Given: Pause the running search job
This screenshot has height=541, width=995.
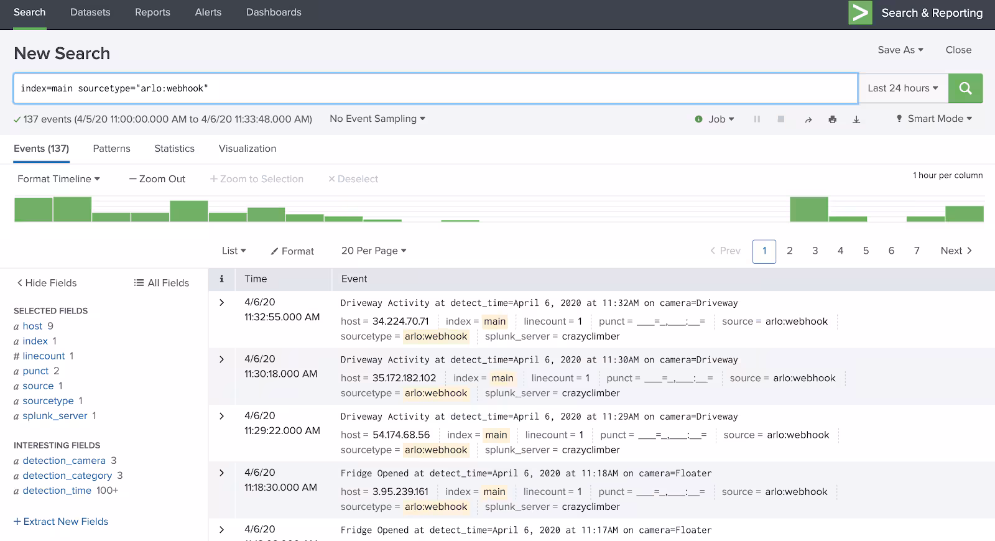Looking at the screenshot, I should (757, 119).
